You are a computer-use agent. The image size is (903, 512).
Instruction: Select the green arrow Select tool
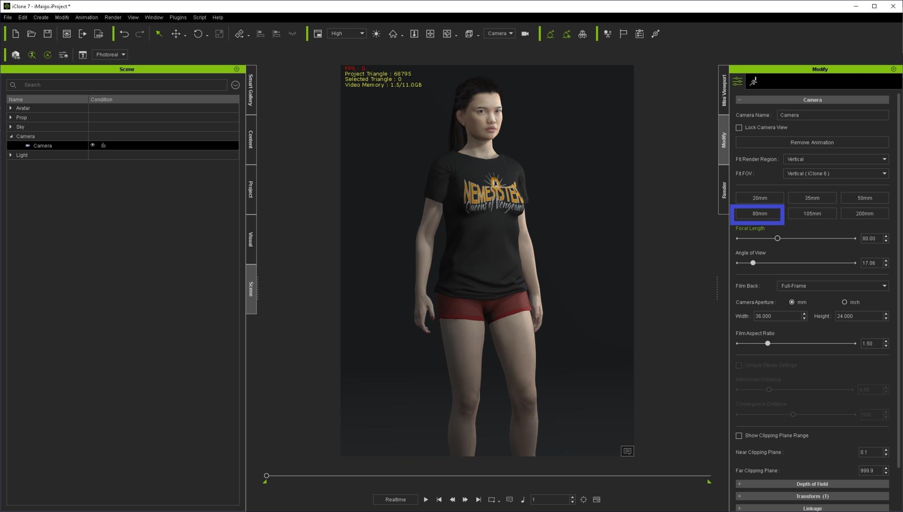(159, 34)
